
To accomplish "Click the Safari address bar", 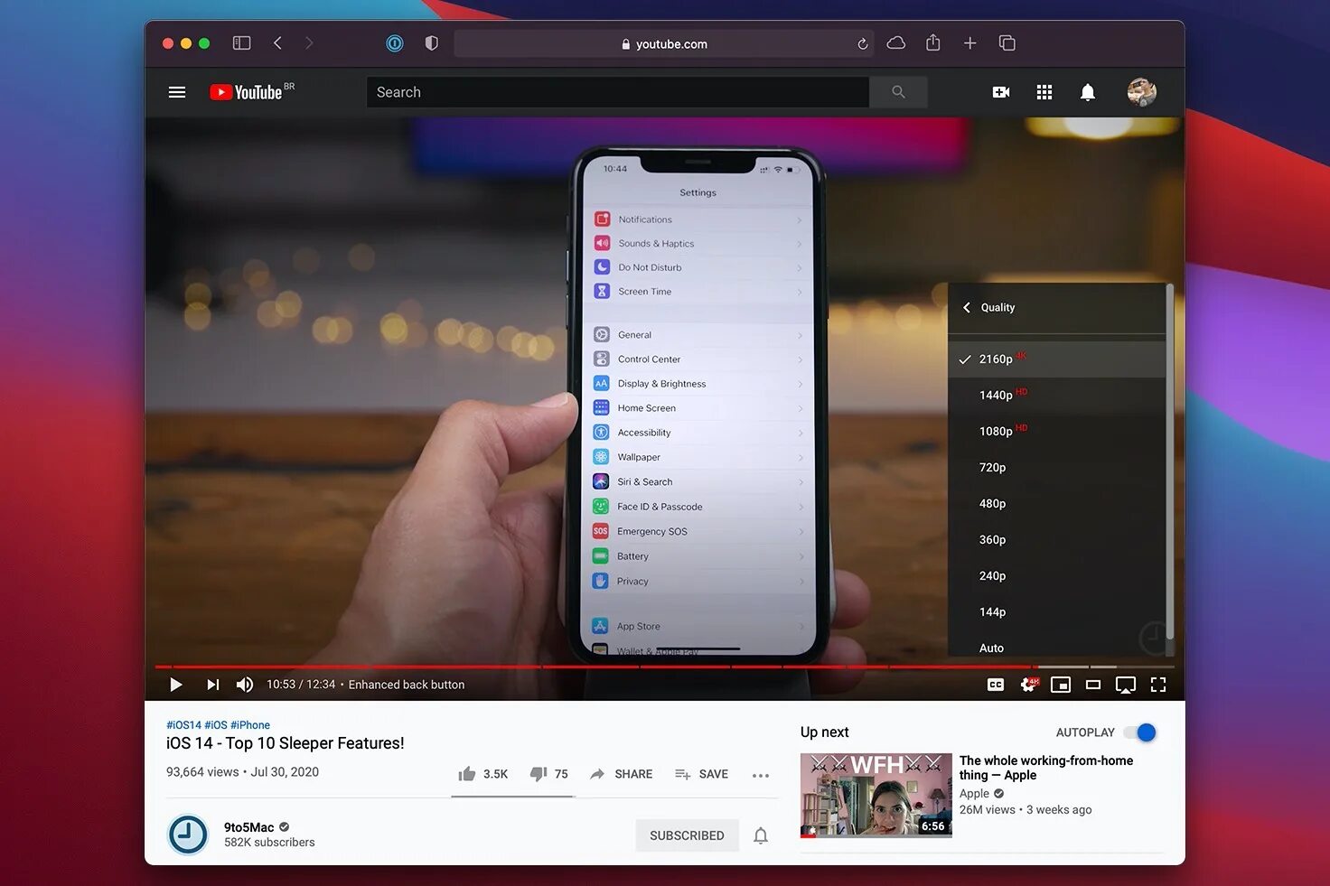I will click(x=664, y=43).
